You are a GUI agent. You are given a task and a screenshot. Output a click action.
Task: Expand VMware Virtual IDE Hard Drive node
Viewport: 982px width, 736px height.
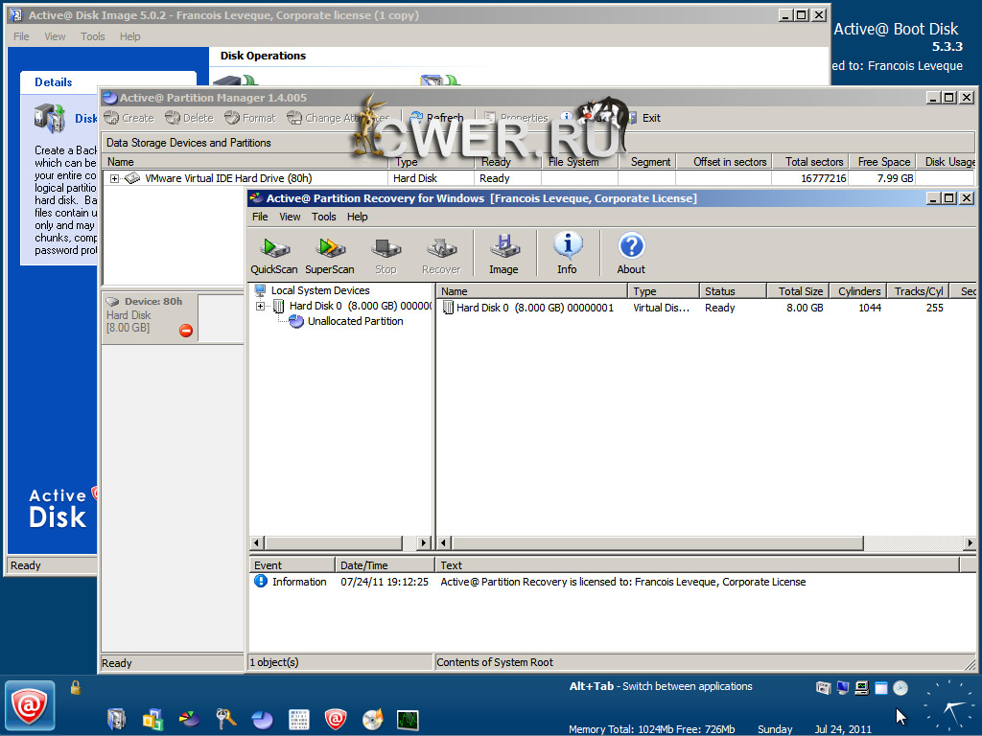(115, 178)
